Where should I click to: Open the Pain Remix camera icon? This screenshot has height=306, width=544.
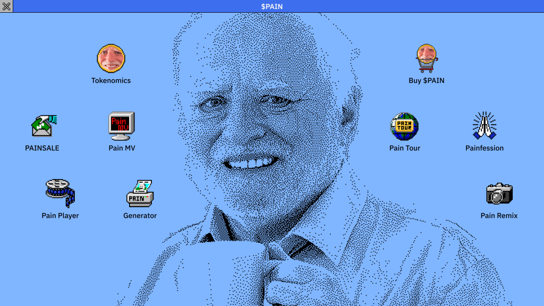click(x=499, y=193)
